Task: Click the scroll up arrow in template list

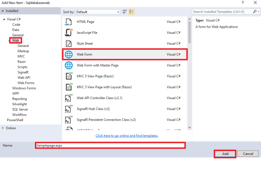Action: tap(190, 19)
